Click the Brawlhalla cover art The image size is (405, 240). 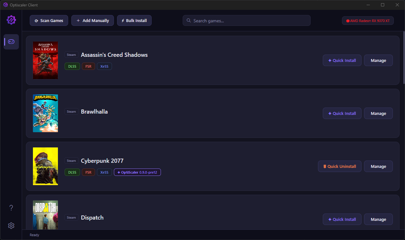(45, 113)
